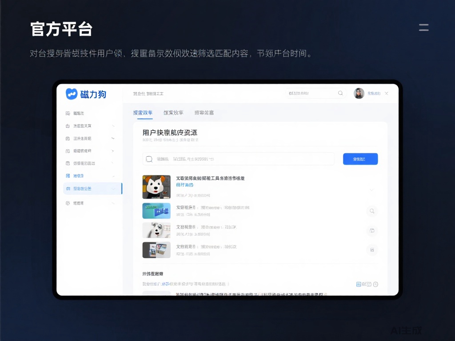This screenshot has width=455, height=341.
Task: Click the first sidebar item icon at top
Action: click(x=68, y=113)
